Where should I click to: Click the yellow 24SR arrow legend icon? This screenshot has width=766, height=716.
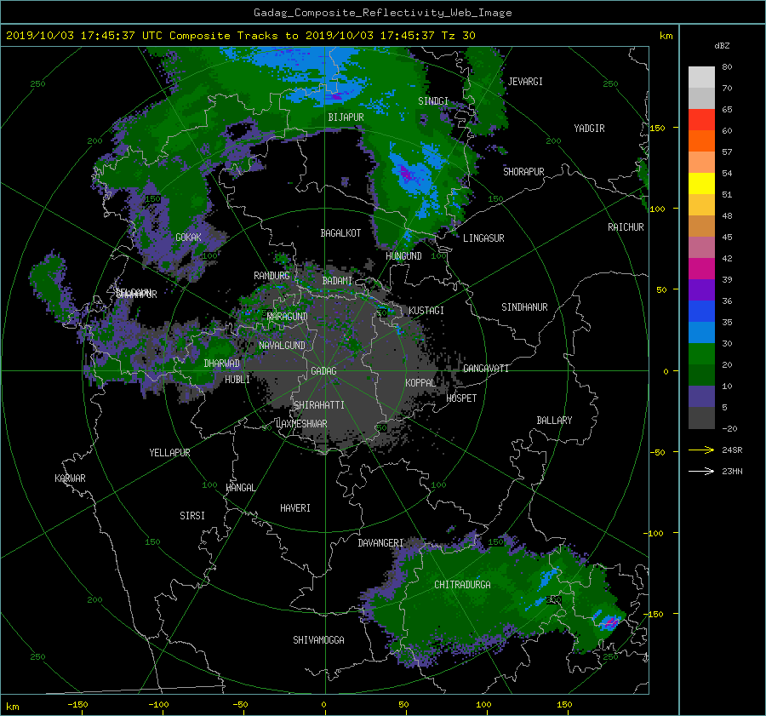[x=701, y=450]
